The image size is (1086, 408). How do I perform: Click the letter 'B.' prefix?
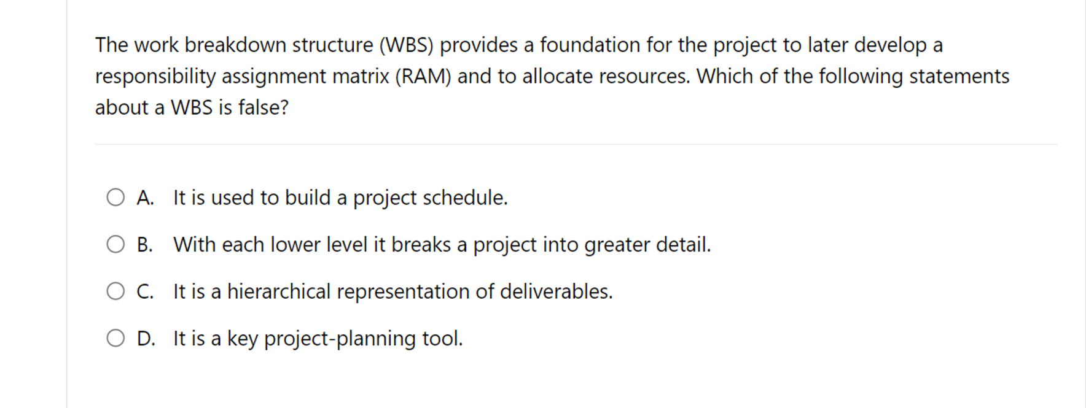147,244
